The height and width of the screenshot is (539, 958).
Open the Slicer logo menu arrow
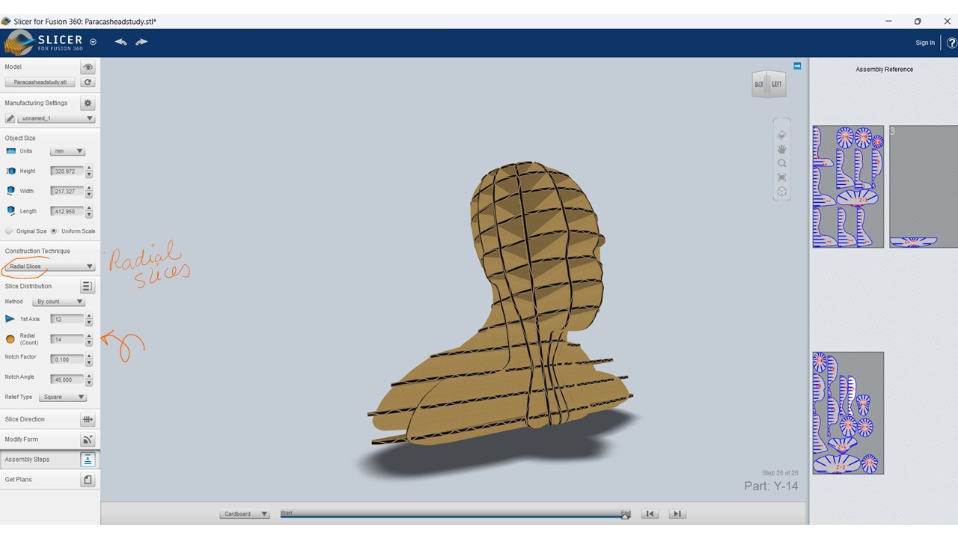[93, 42]
